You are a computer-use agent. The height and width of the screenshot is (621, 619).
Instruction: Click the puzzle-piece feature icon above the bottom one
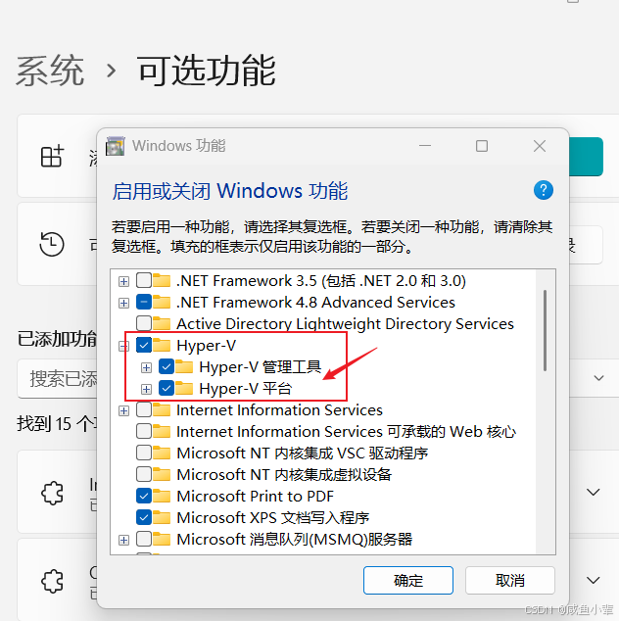coord(52,493)
